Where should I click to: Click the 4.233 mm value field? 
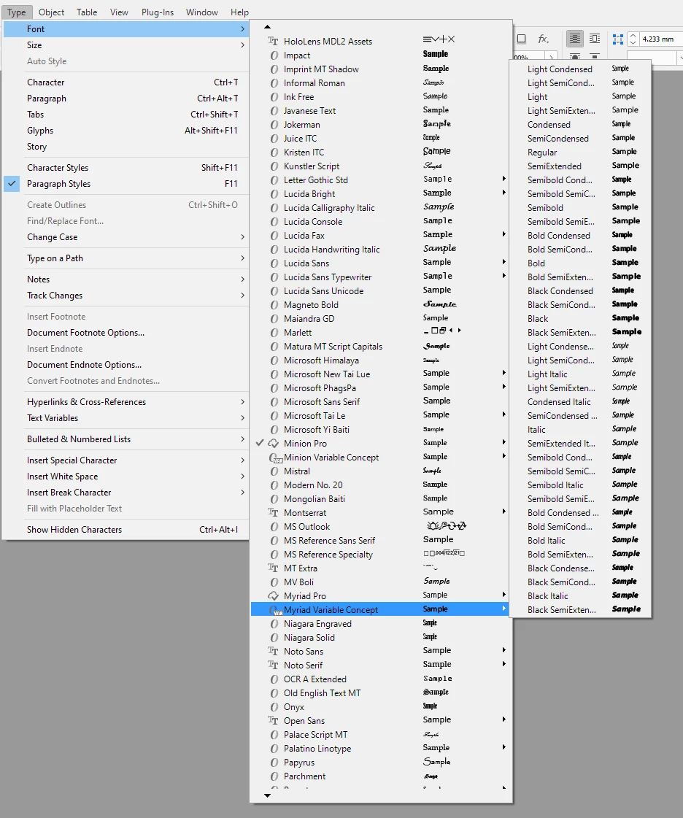(660, 39)
